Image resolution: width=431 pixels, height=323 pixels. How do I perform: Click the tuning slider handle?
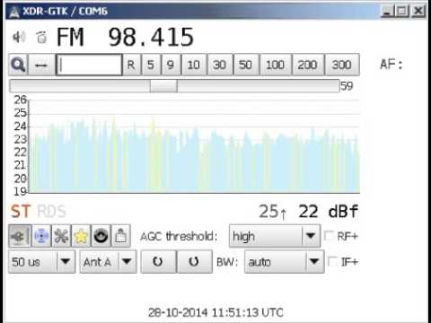tap(163, 86)
